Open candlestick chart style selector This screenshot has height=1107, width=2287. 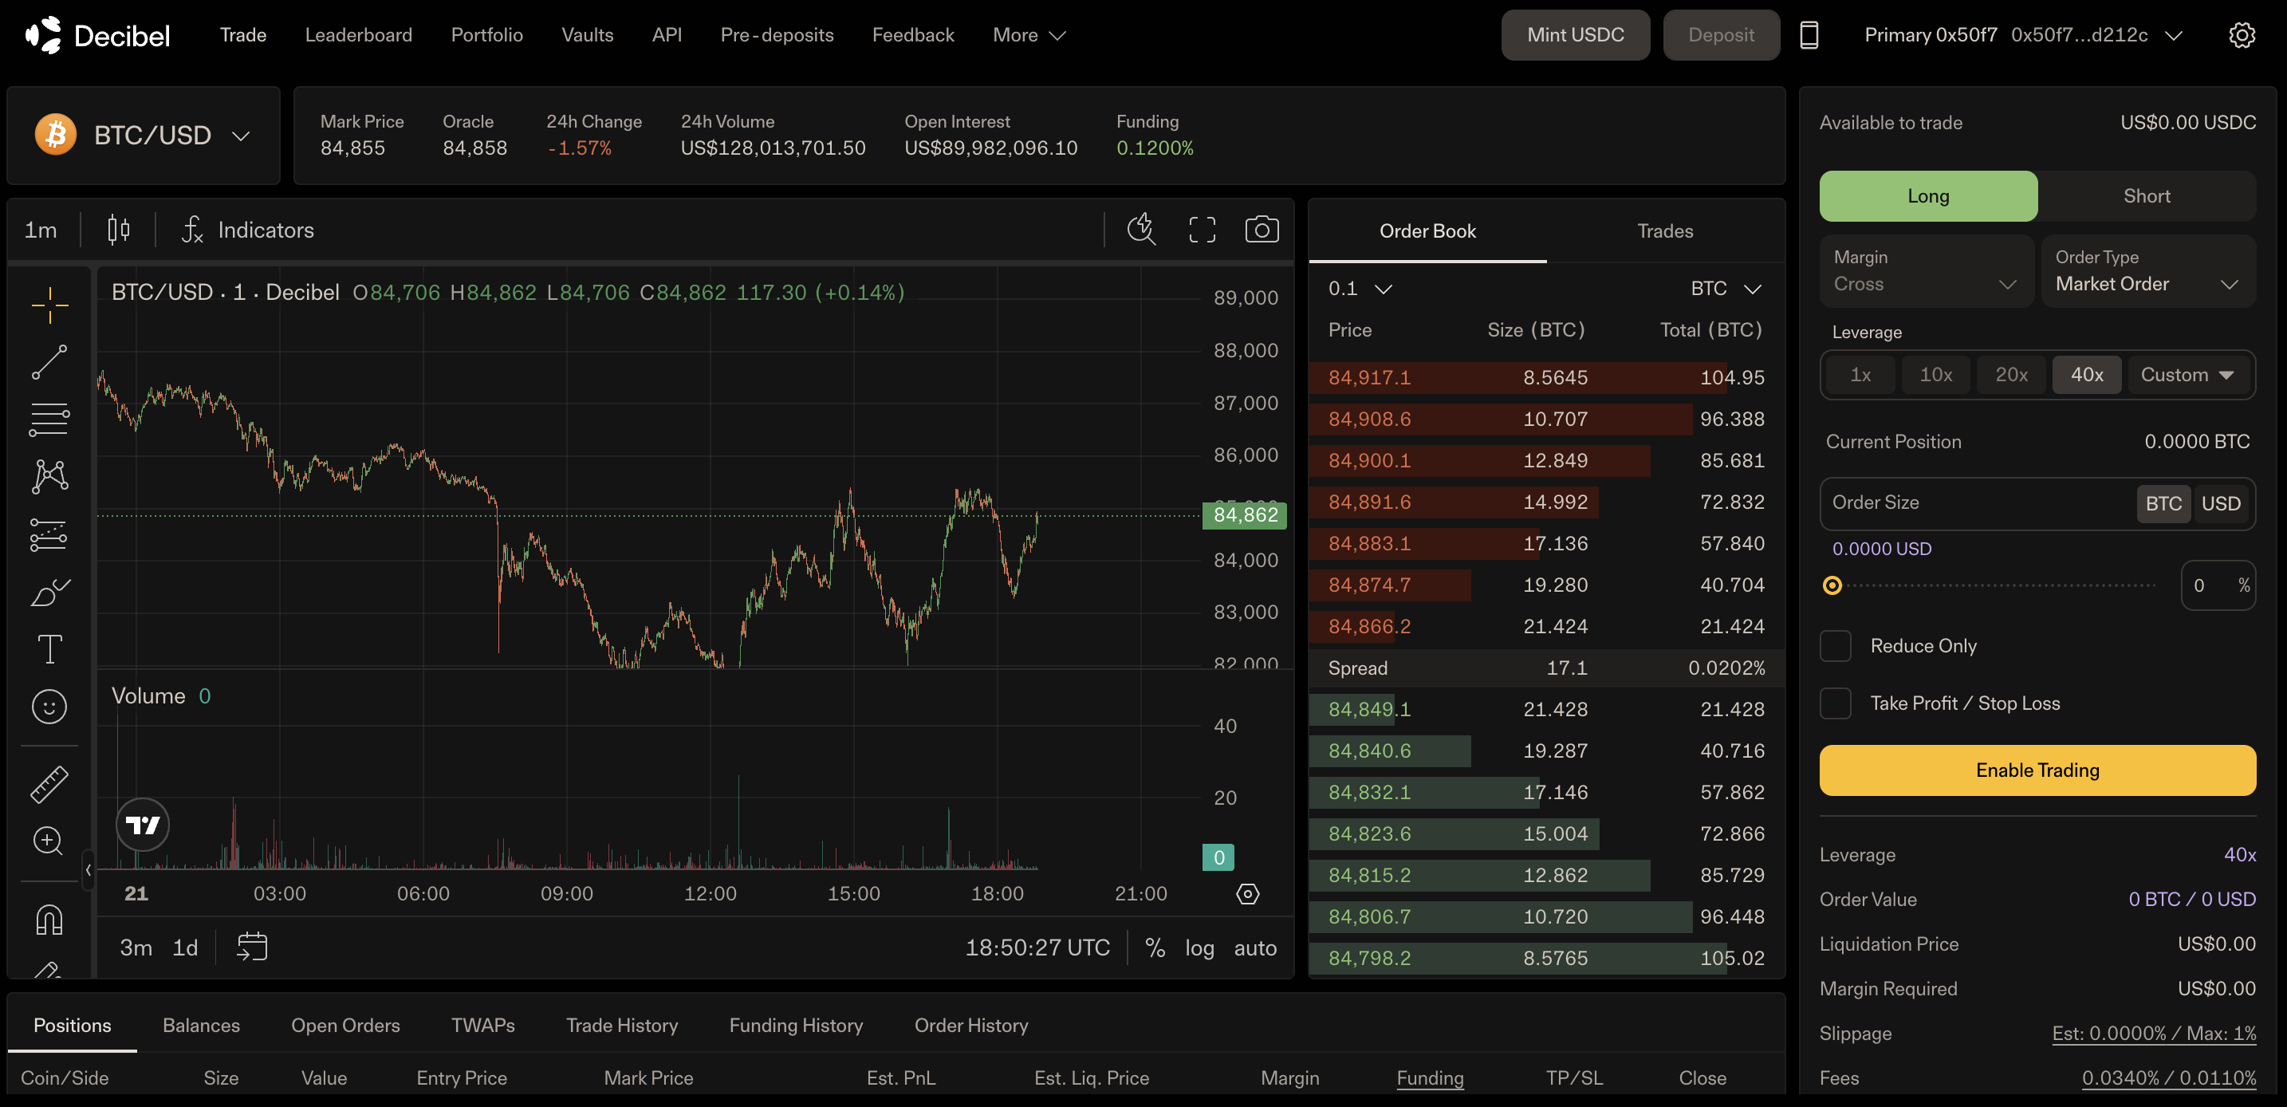tap(118, 230)
